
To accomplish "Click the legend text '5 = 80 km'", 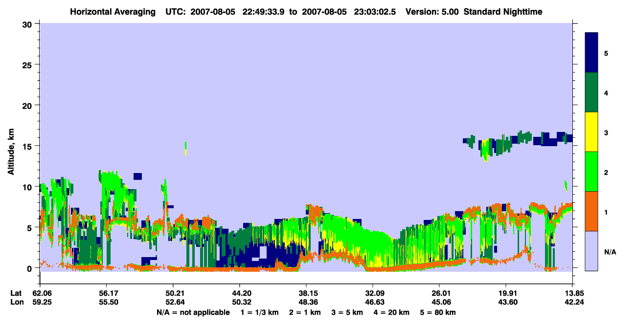I will [438, 312].
